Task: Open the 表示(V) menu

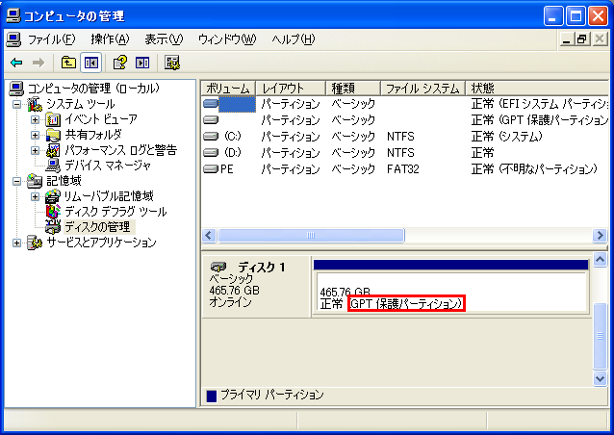Action: [x=164, y=39]
